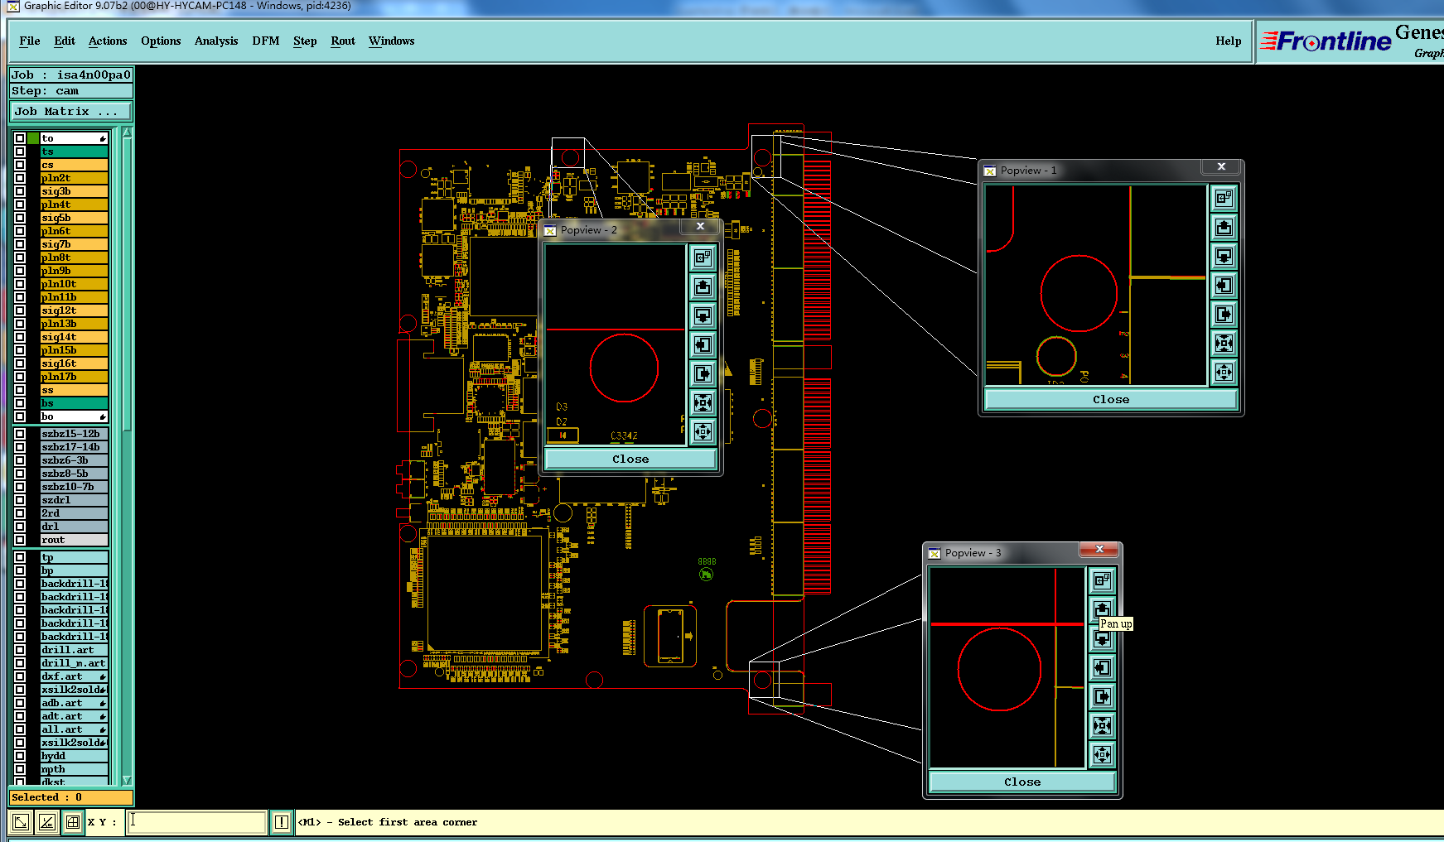Pan up in Popview - 1

click(x=1224, y=227)
